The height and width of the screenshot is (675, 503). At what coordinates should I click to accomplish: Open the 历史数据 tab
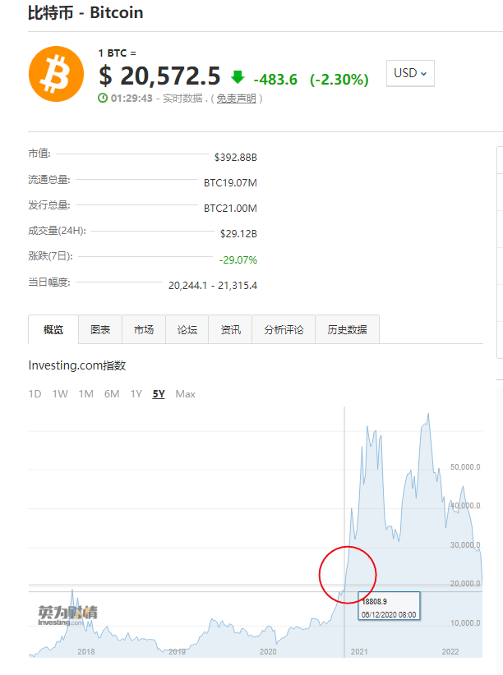click(x=347, y=329)
